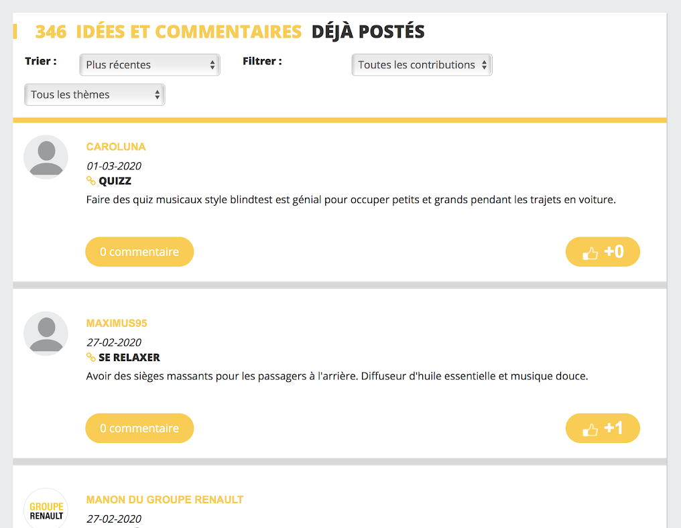Click Caroluna's default avatar icon
681x528 pixels.
(x=46, y=157)
